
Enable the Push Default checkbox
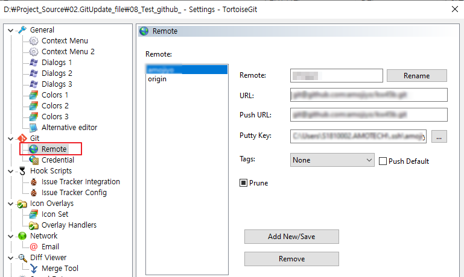point(383,161)
